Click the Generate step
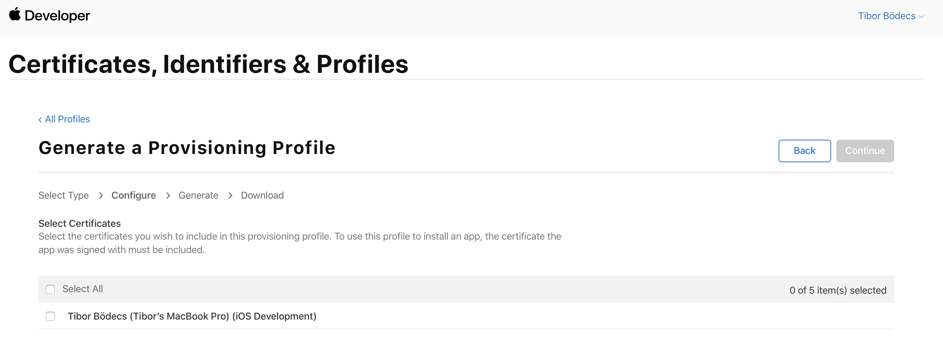This screenshot has height=362, width=943. coord(198,195)
